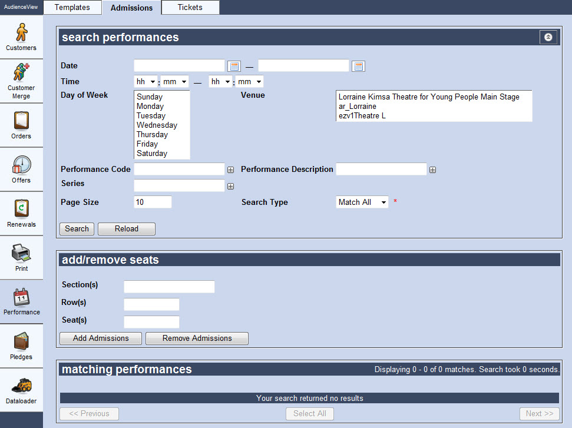This screenshot has width=572, height=428.
Task: Click the Remove Admissions button
Action: [197, 339]
